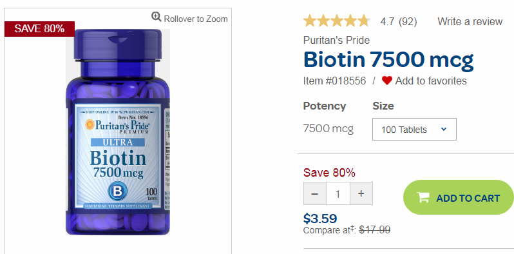Open the Puritan's Pride brand link
The width and height of the screenshot is (514, 254).
click(x=336, y=41)
